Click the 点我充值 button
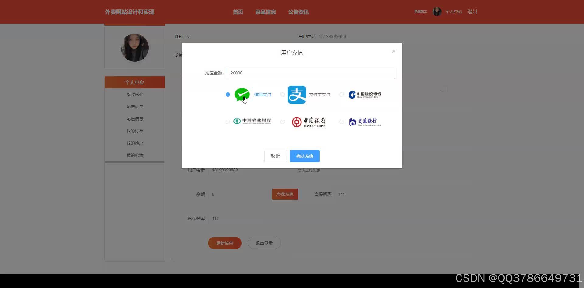This screenshot has height=288, width=584. tap(285, 194)
